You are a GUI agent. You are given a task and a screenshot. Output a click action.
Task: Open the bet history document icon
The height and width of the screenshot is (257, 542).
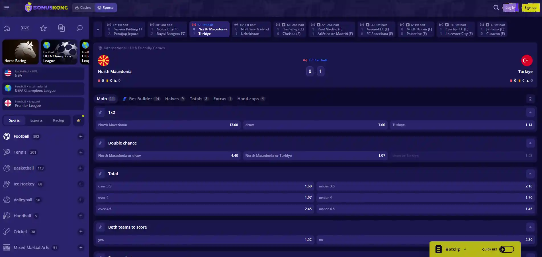[x=62, y=28]
